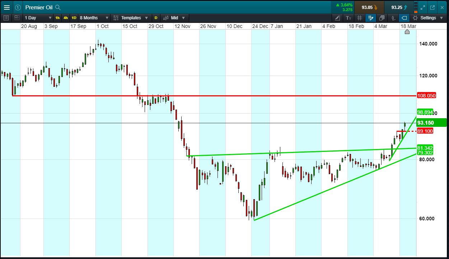Click the 1 Oct date label
This screenshot has width=449, height=259.
click(102, 26)
